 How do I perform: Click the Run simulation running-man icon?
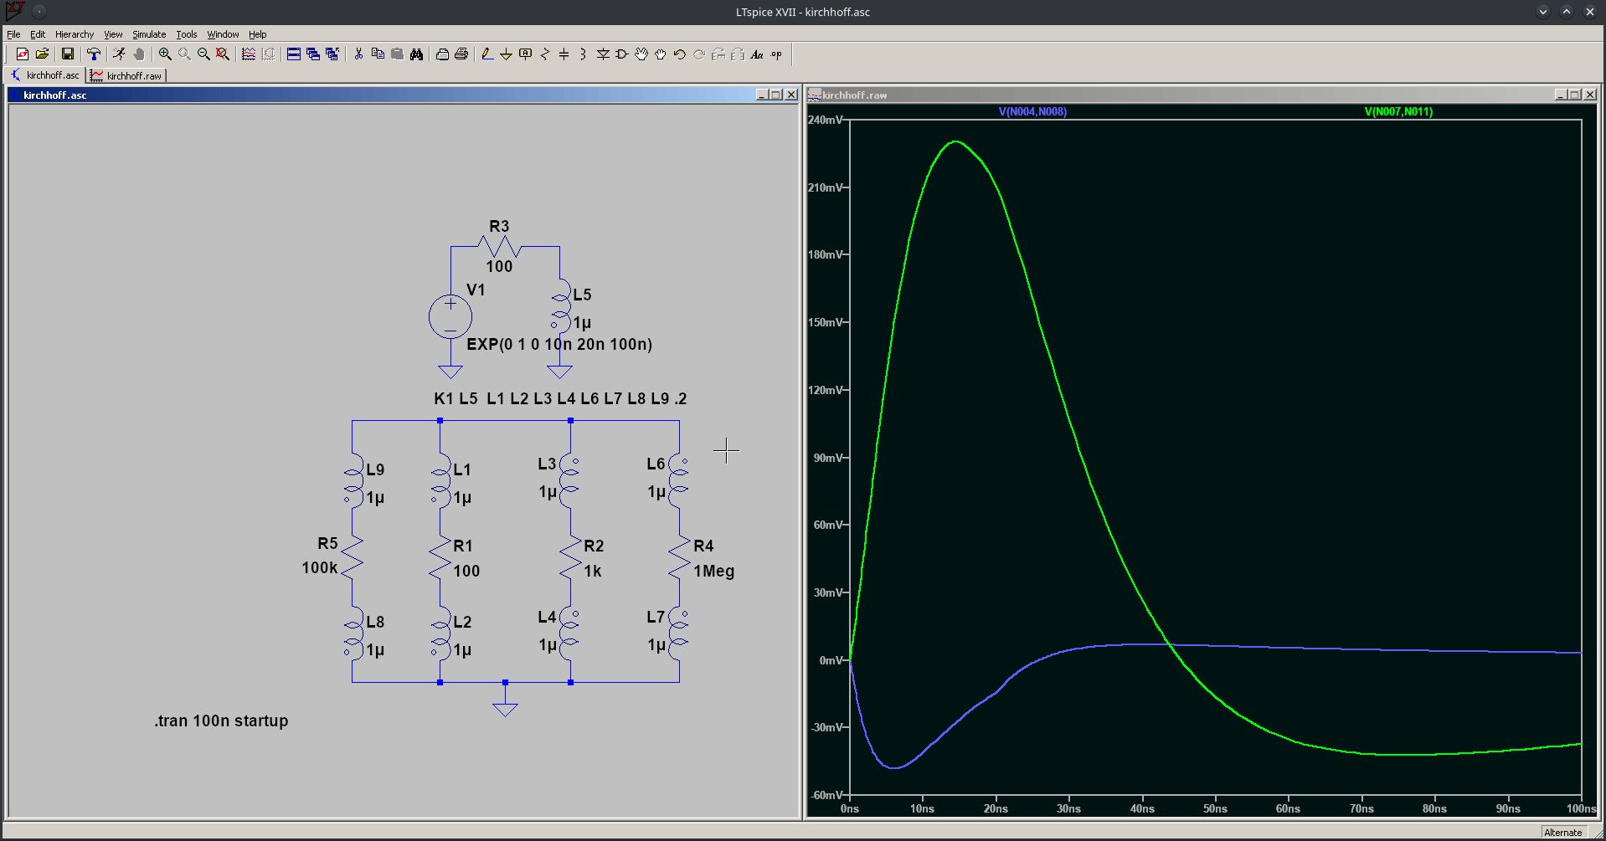(119, 54)
